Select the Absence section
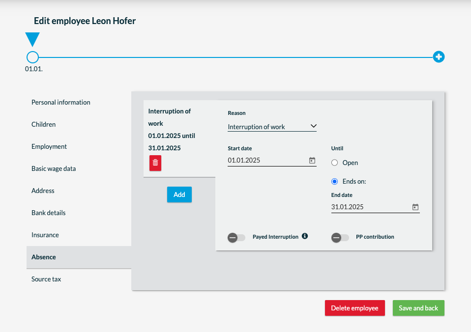471x332 pixels. point(79,257)
